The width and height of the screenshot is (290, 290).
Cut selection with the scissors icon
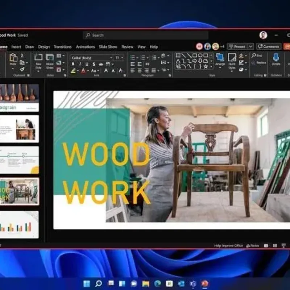(22, 55)
